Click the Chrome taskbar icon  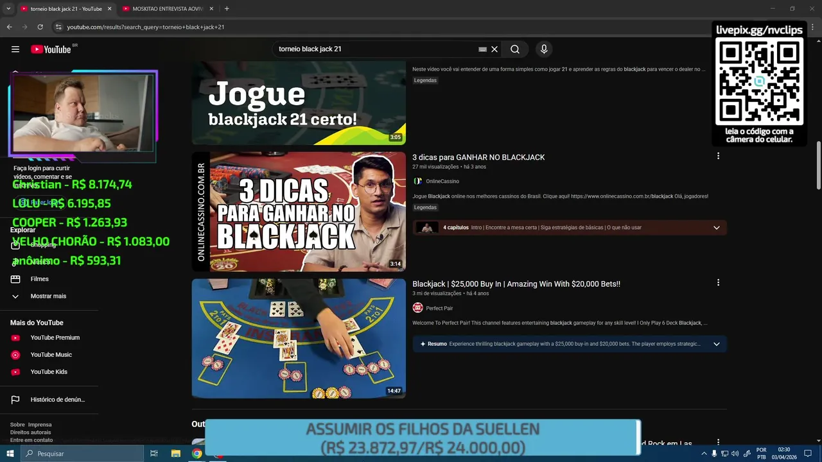coord(197,454)
